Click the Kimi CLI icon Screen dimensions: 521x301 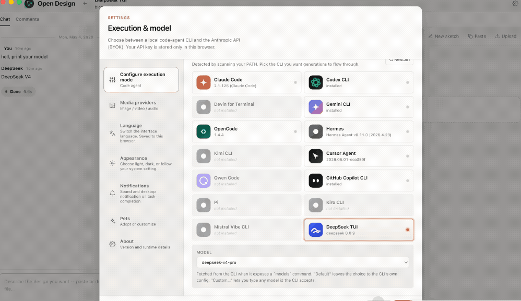(204, 156)
